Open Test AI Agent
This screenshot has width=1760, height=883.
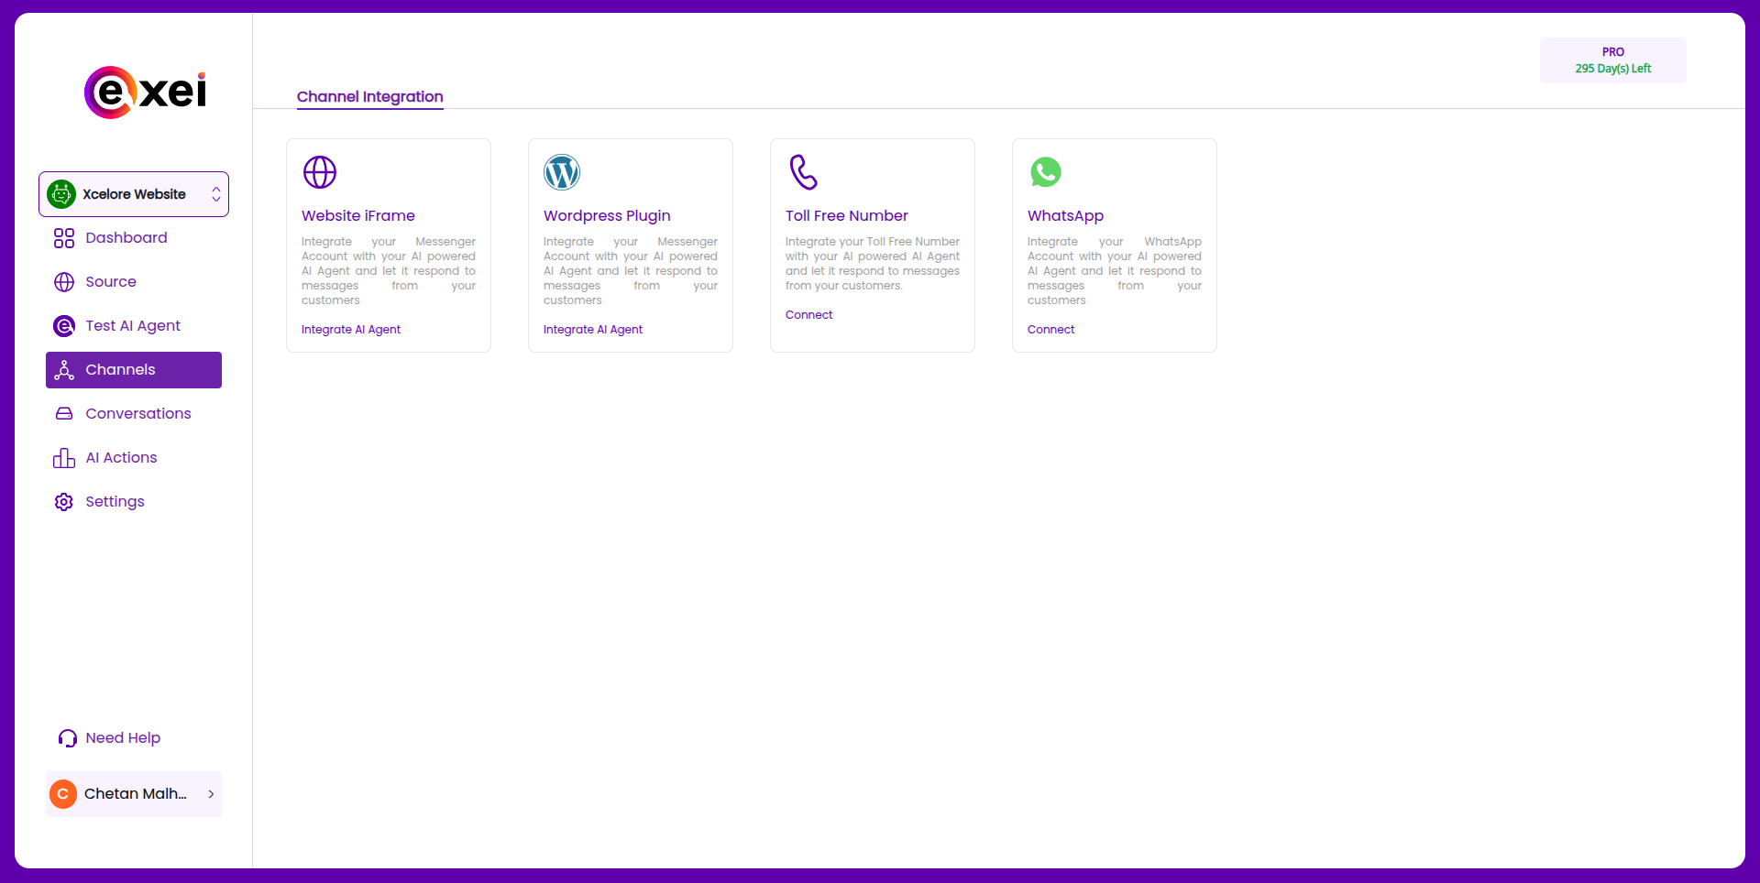pyautogui.click(x=134, y=326)
